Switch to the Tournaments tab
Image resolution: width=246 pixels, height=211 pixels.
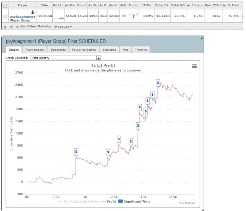34,50
